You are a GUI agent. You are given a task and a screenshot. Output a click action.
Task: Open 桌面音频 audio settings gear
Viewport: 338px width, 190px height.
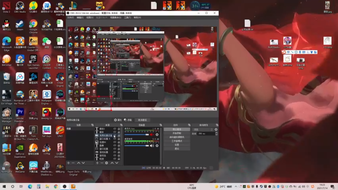(157, 146)
